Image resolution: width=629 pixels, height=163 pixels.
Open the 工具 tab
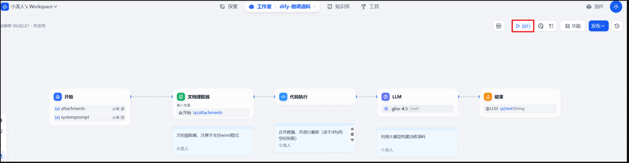[x=370, y=6]
